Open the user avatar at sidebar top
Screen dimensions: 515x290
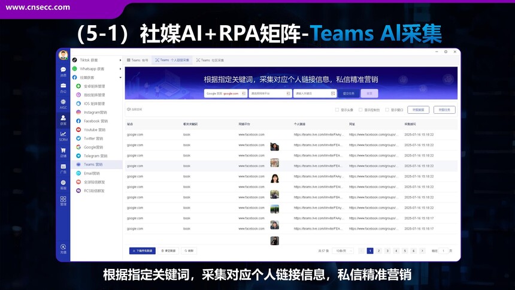point(63,55)
